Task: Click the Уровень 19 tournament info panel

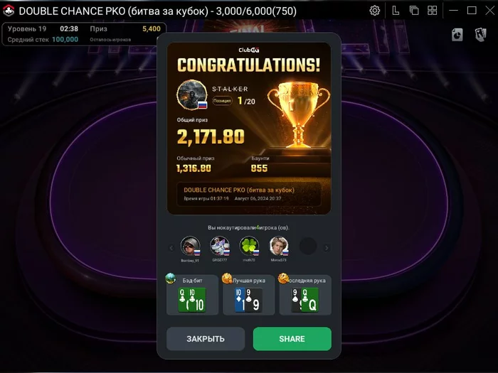Action: tap(84, 34)
